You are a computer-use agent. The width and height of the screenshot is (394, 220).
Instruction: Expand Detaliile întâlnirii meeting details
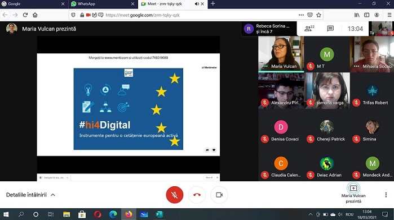30,195
